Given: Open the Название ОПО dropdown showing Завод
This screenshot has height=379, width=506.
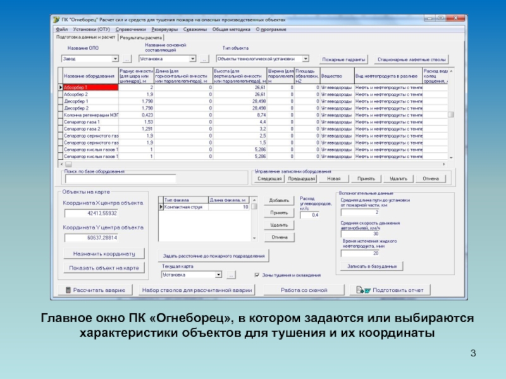Looking at the screenshot, I should (115, 59).
